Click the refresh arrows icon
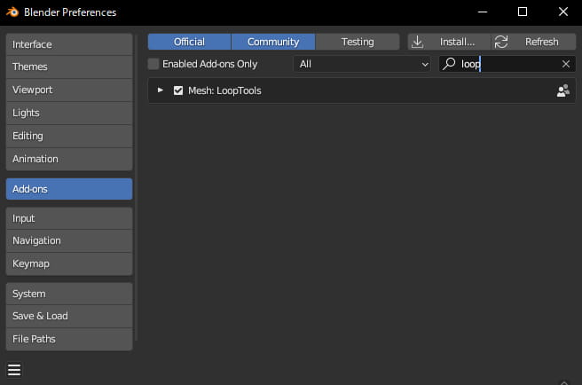The image size is (582, 385). pos(501,42)
